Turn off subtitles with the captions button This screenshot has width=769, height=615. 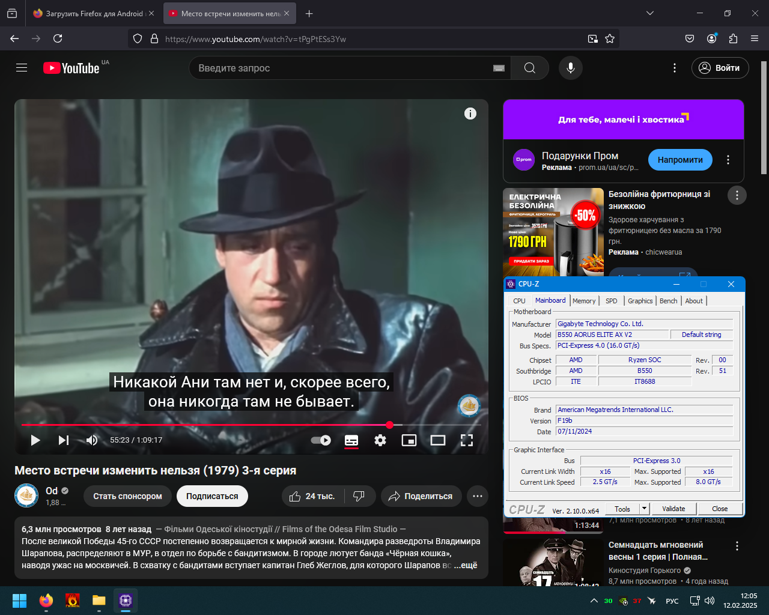(x=351, y=440)
